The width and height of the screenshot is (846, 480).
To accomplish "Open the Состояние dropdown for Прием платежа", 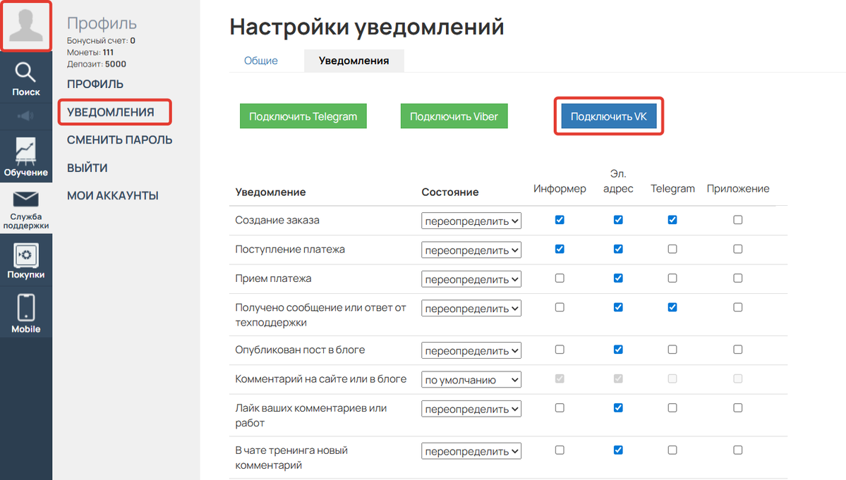I will coord(471,278).
